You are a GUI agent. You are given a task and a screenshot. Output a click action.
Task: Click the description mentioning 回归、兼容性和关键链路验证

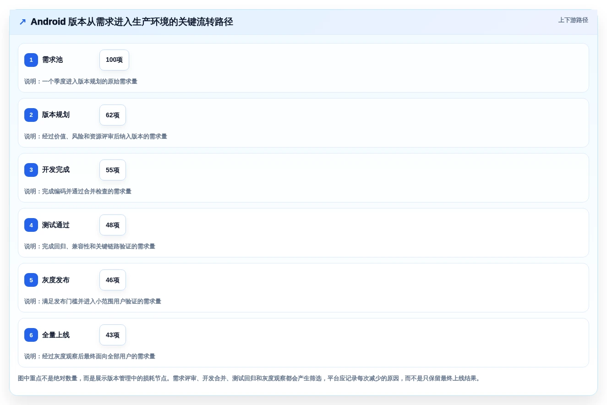pyautogui.click(x=90, y=246)
